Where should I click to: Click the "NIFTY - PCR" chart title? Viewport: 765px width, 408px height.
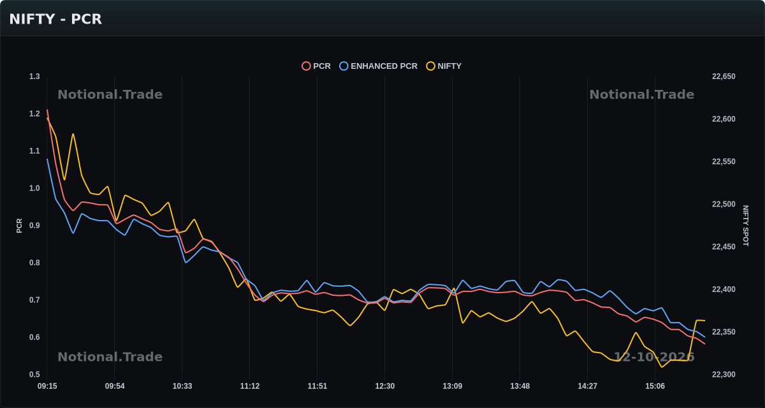55,19
